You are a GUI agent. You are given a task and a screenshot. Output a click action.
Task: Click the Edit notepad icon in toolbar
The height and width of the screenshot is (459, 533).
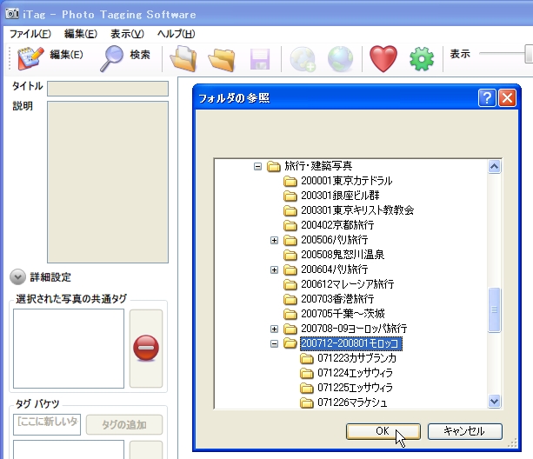(x=30, y=58)
